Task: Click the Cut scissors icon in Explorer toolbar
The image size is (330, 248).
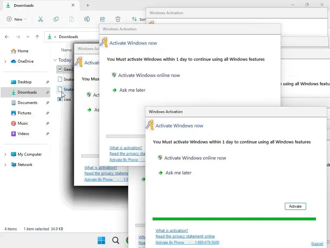Action: click(40, 19)
